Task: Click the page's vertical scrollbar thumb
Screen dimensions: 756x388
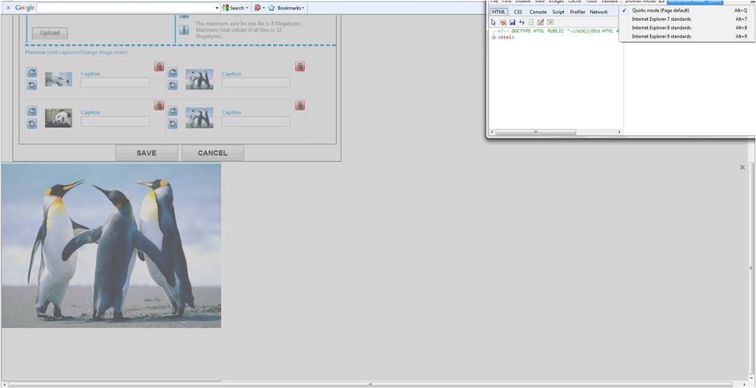Action: [751, 267]
